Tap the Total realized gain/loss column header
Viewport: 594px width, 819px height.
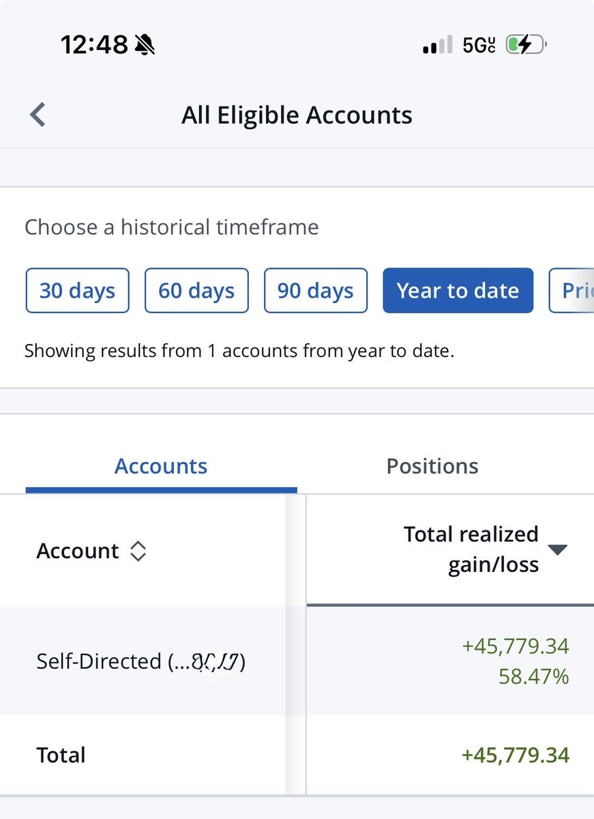tap(471, 549)
